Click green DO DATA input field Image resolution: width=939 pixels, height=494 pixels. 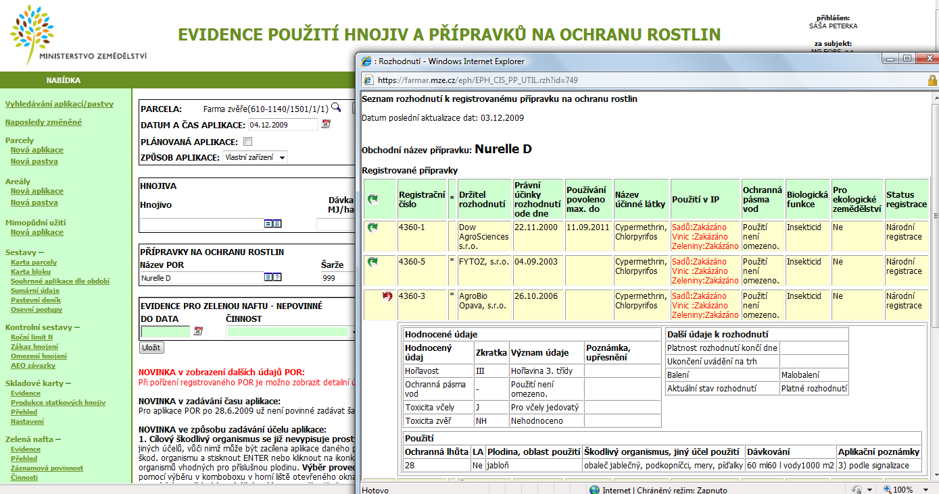pyautogui.click(x=166, y=331)
